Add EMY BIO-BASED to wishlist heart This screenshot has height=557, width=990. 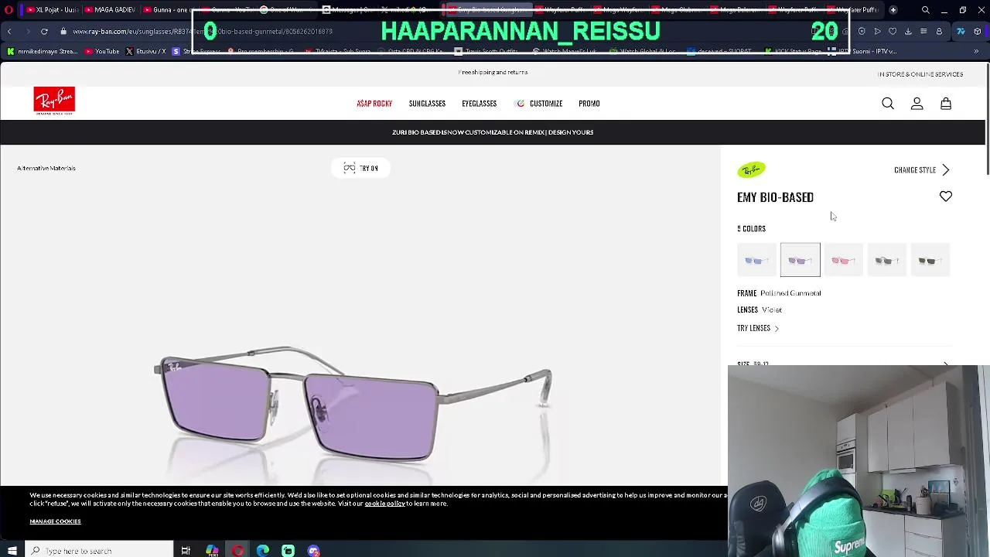(946, 196)
